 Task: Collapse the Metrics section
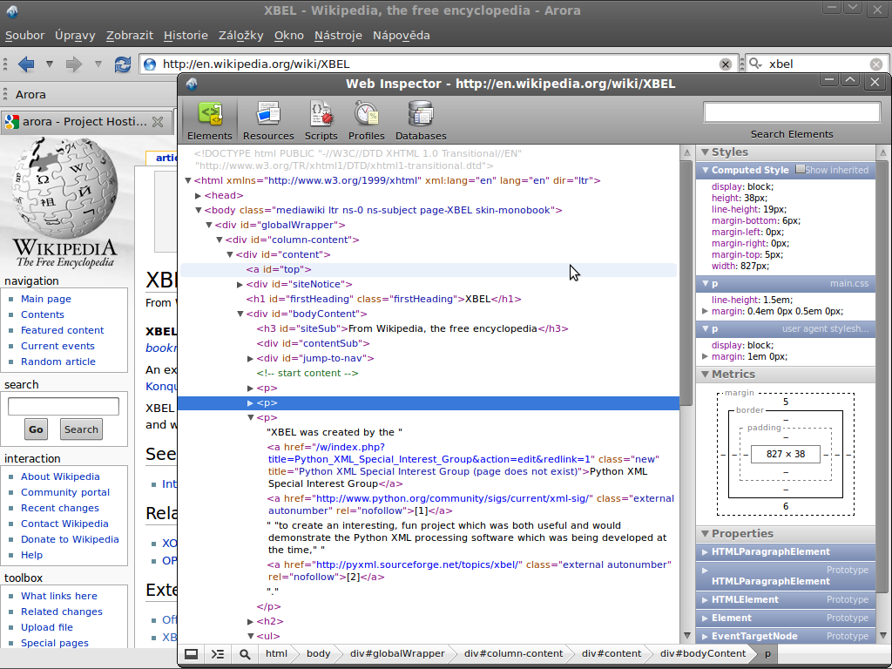(705, 375)
